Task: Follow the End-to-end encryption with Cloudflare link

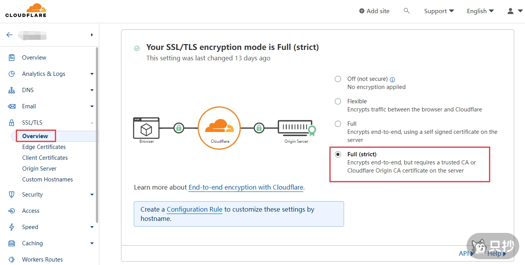Action: 246,187
